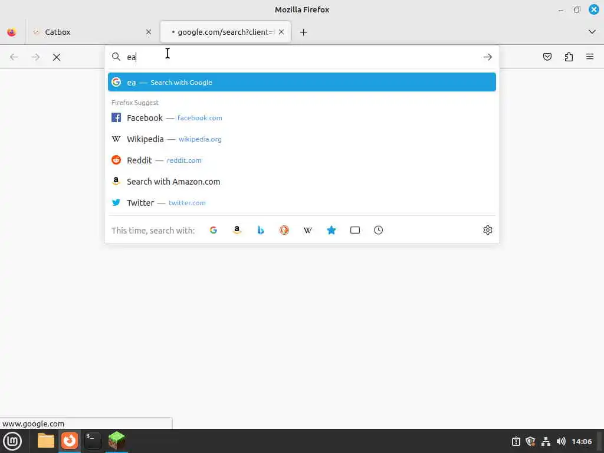Stop loading the page with the X button

[x=57, y=57]
